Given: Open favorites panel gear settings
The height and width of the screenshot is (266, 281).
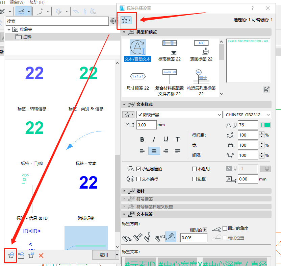Looking at the screenshot, I should click(113, 21).
